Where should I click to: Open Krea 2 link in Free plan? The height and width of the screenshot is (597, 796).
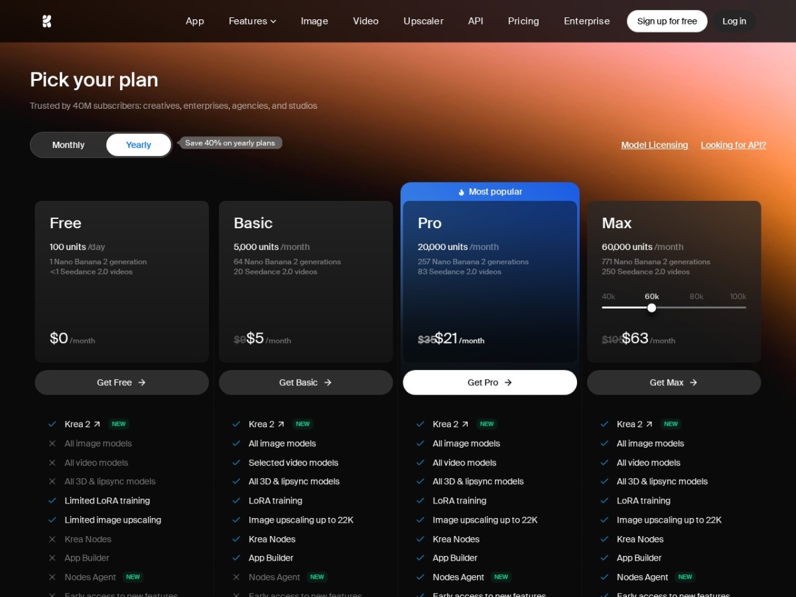click(x=82, y=424)
